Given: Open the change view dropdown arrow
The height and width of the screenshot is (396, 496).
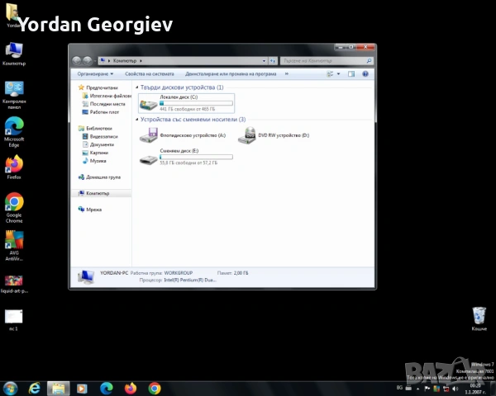Looking at the screenshot, I should coord(338,73).
